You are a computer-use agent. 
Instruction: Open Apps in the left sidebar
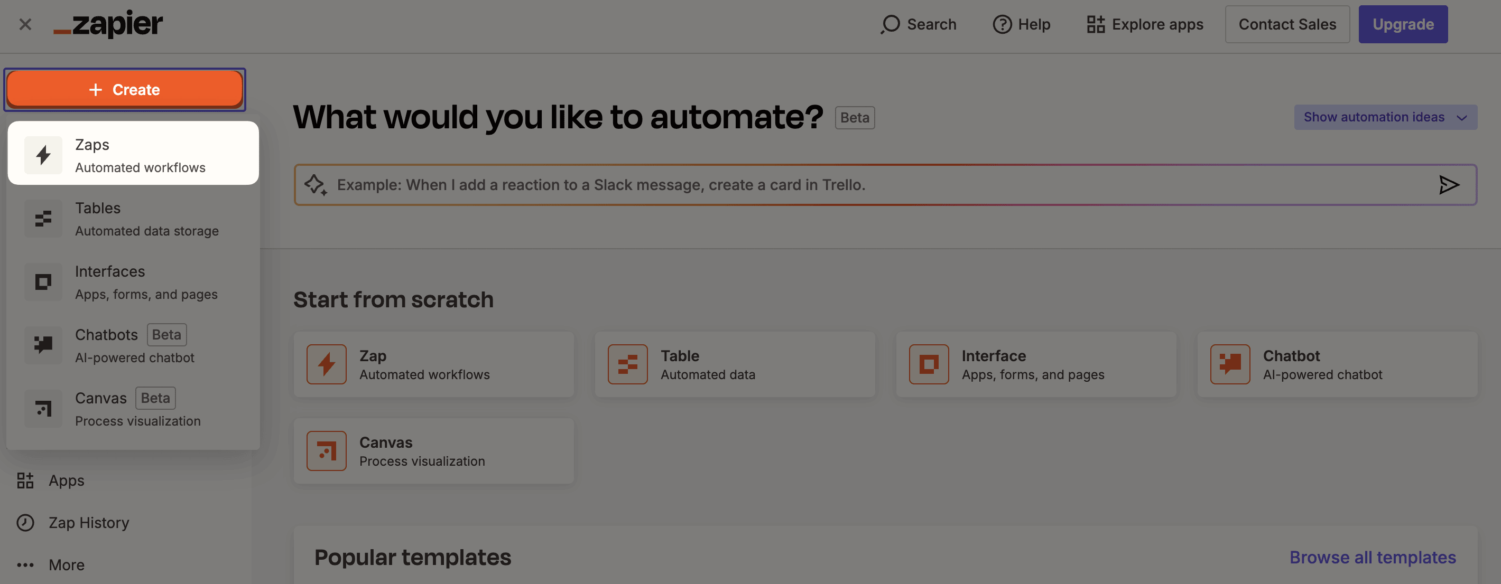[67, 481]
